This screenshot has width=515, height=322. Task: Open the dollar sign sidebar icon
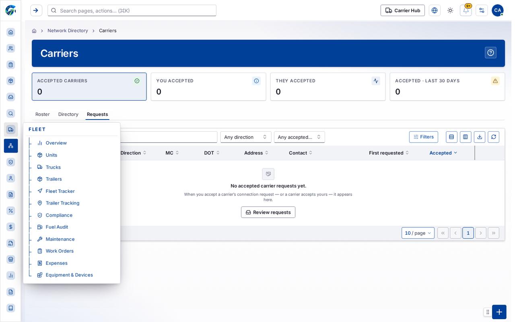(x=11, y=227)
